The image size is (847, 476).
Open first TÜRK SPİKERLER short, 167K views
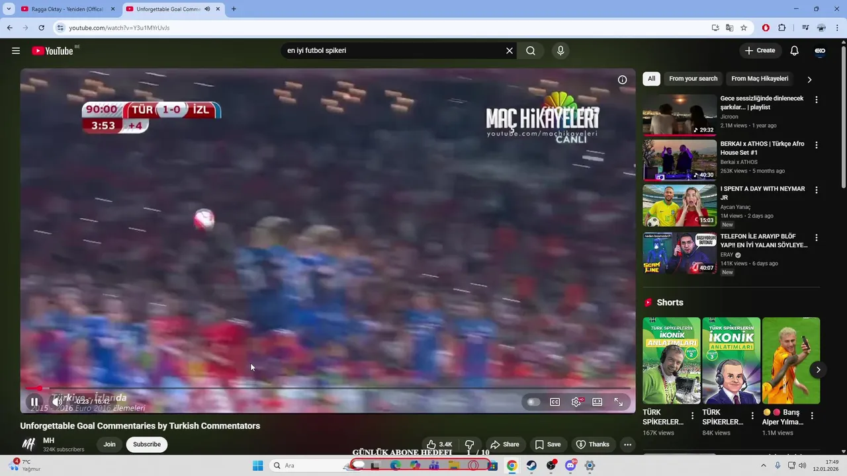click(x=671, y=360)
